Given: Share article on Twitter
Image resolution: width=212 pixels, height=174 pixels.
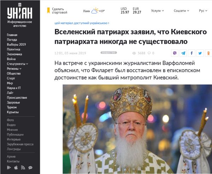Looking at the screenshot, I should tap(200, 53).
